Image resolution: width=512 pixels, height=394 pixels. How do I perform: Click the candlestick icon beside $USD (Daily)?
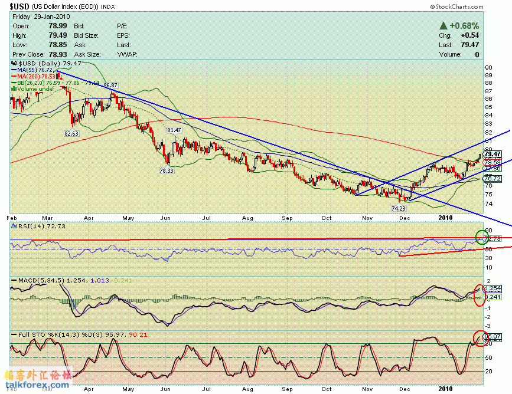coord(14,63)
